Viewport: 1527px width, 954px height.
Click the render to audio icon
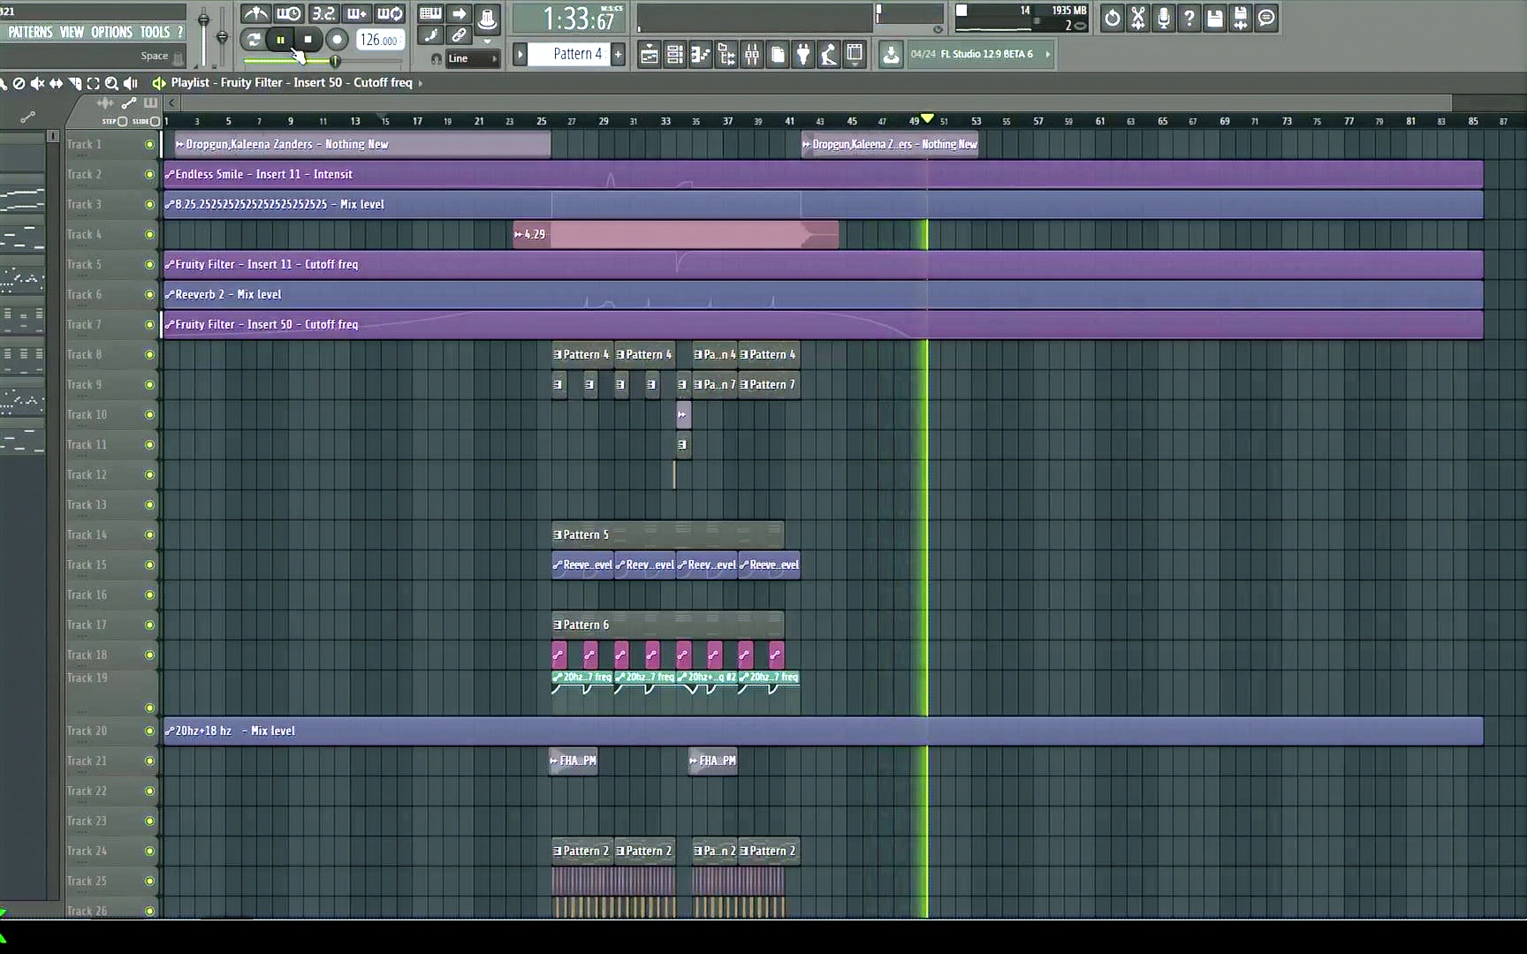pyautogui.click(x=1241, y=18)
